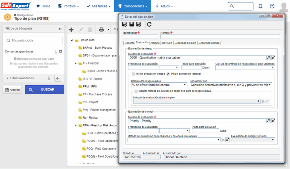Switch to Seguridad del plan tab
The height and width of the screenshot is (169, 290).
[x=185, y=43]
